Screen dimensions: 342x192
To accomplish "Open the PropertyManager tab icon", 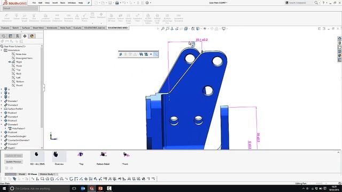I will coord(10,36).
